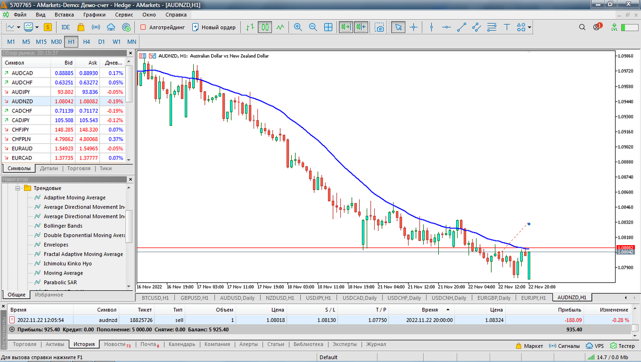This screenshot has height=362, width=641.
Task: Zoom in the chart
Action: pyautogui.click(x=298, y=27)
